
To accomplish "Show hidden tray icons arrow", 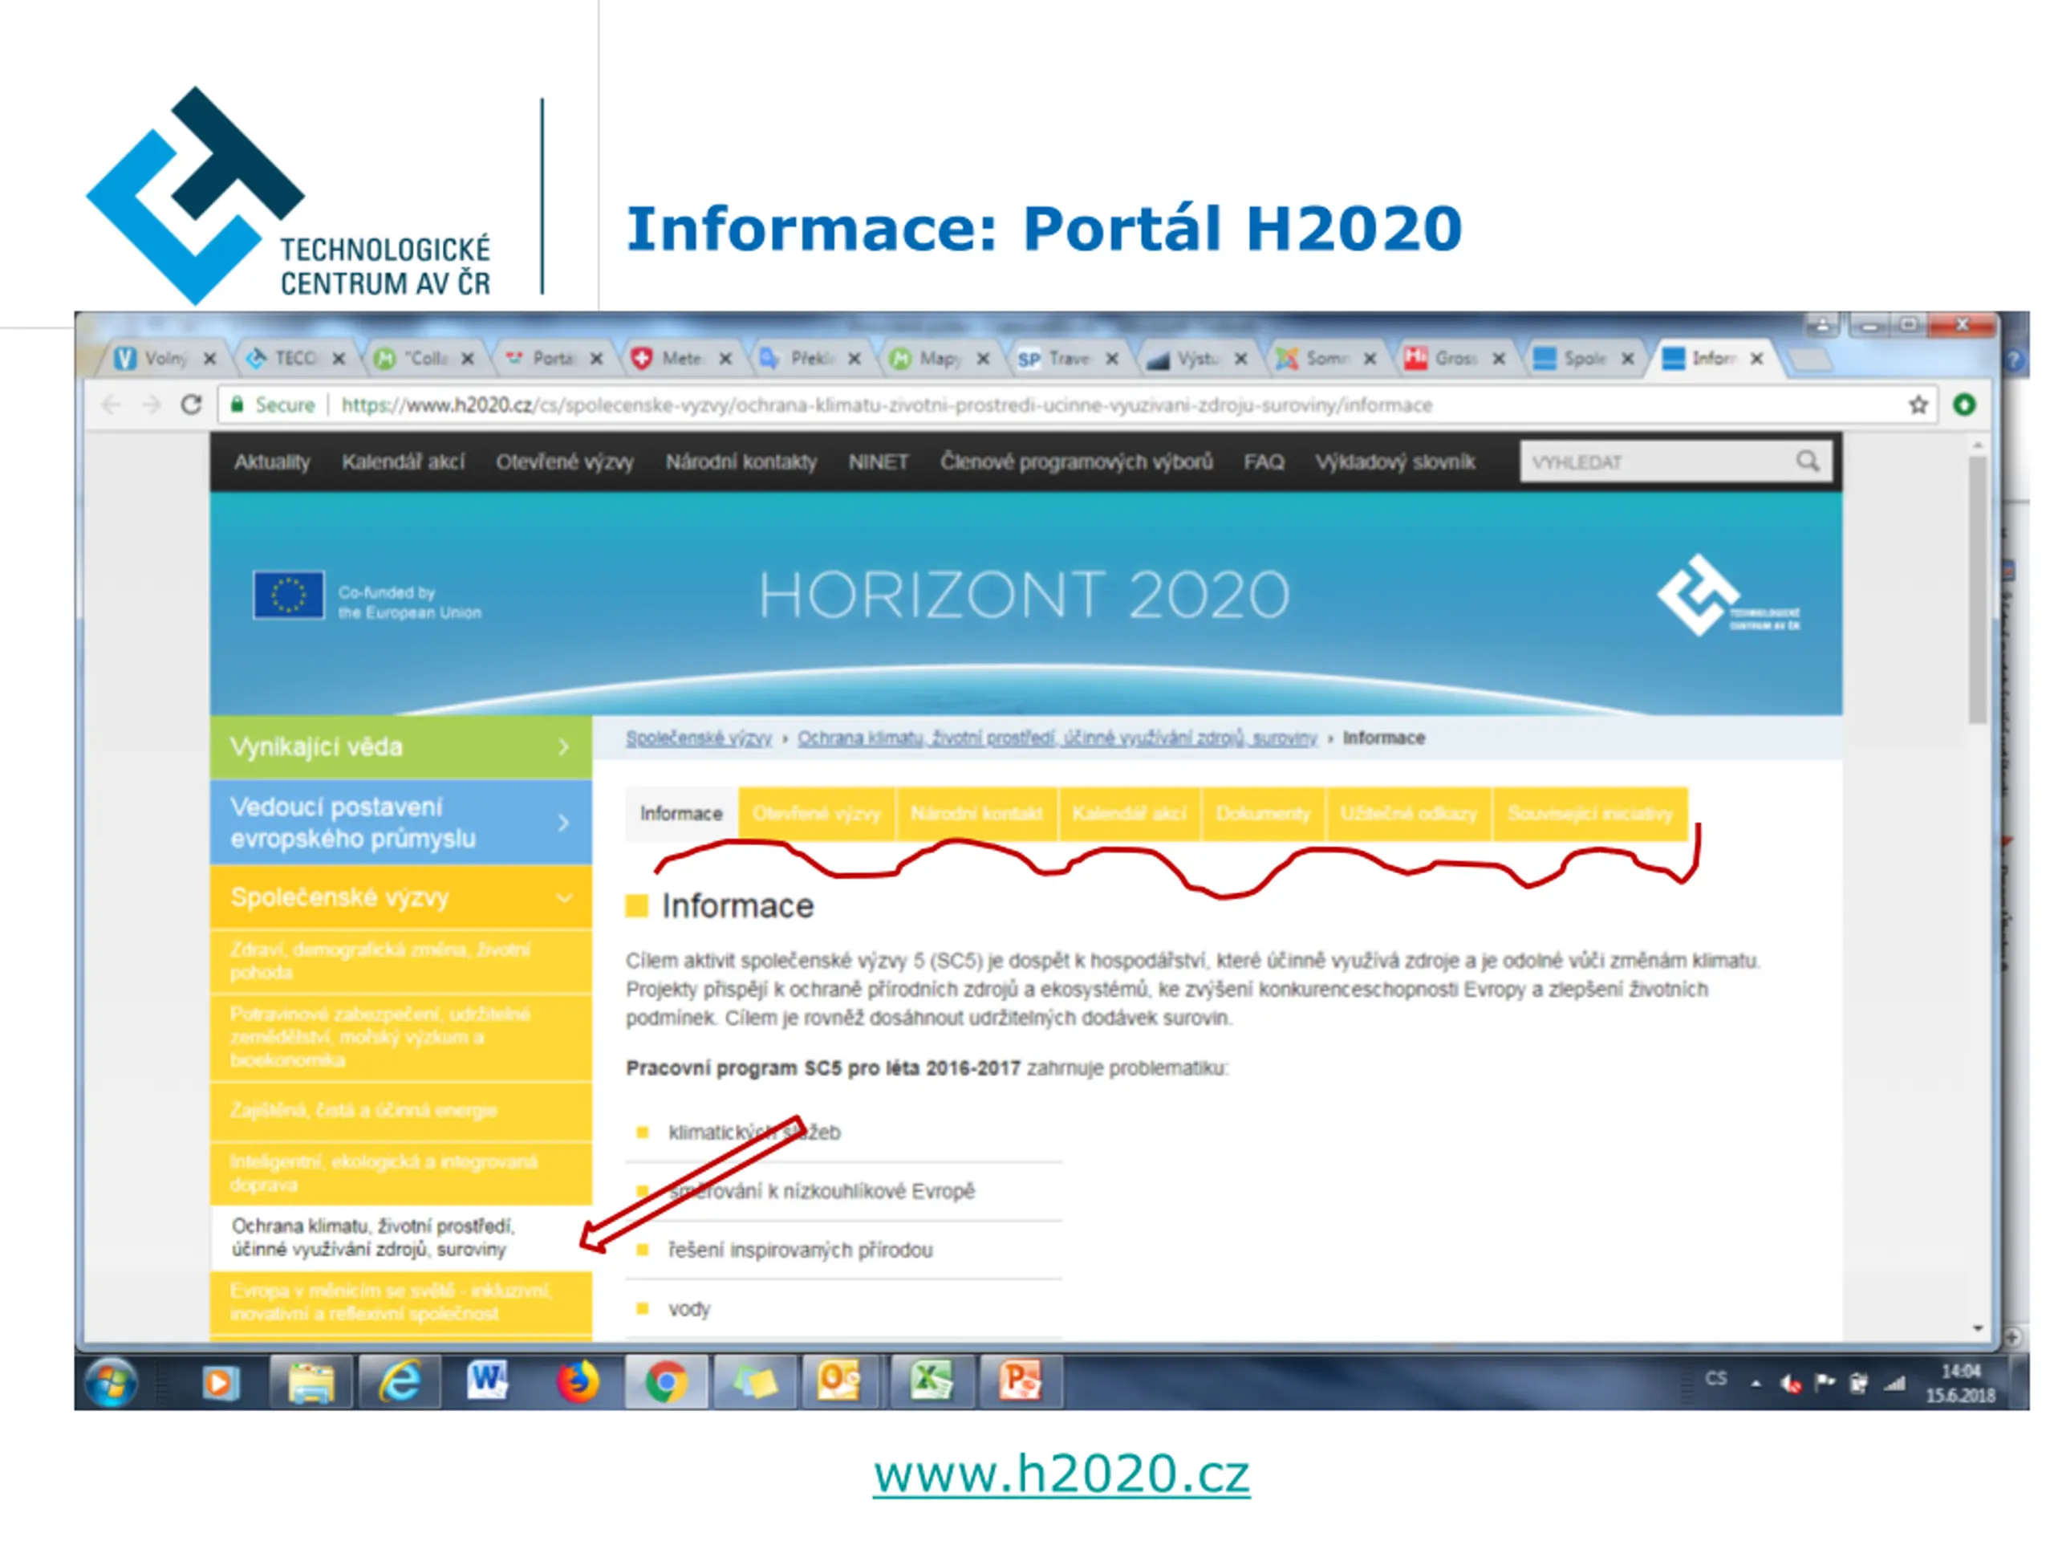I will click(x=1756, y=1384).
